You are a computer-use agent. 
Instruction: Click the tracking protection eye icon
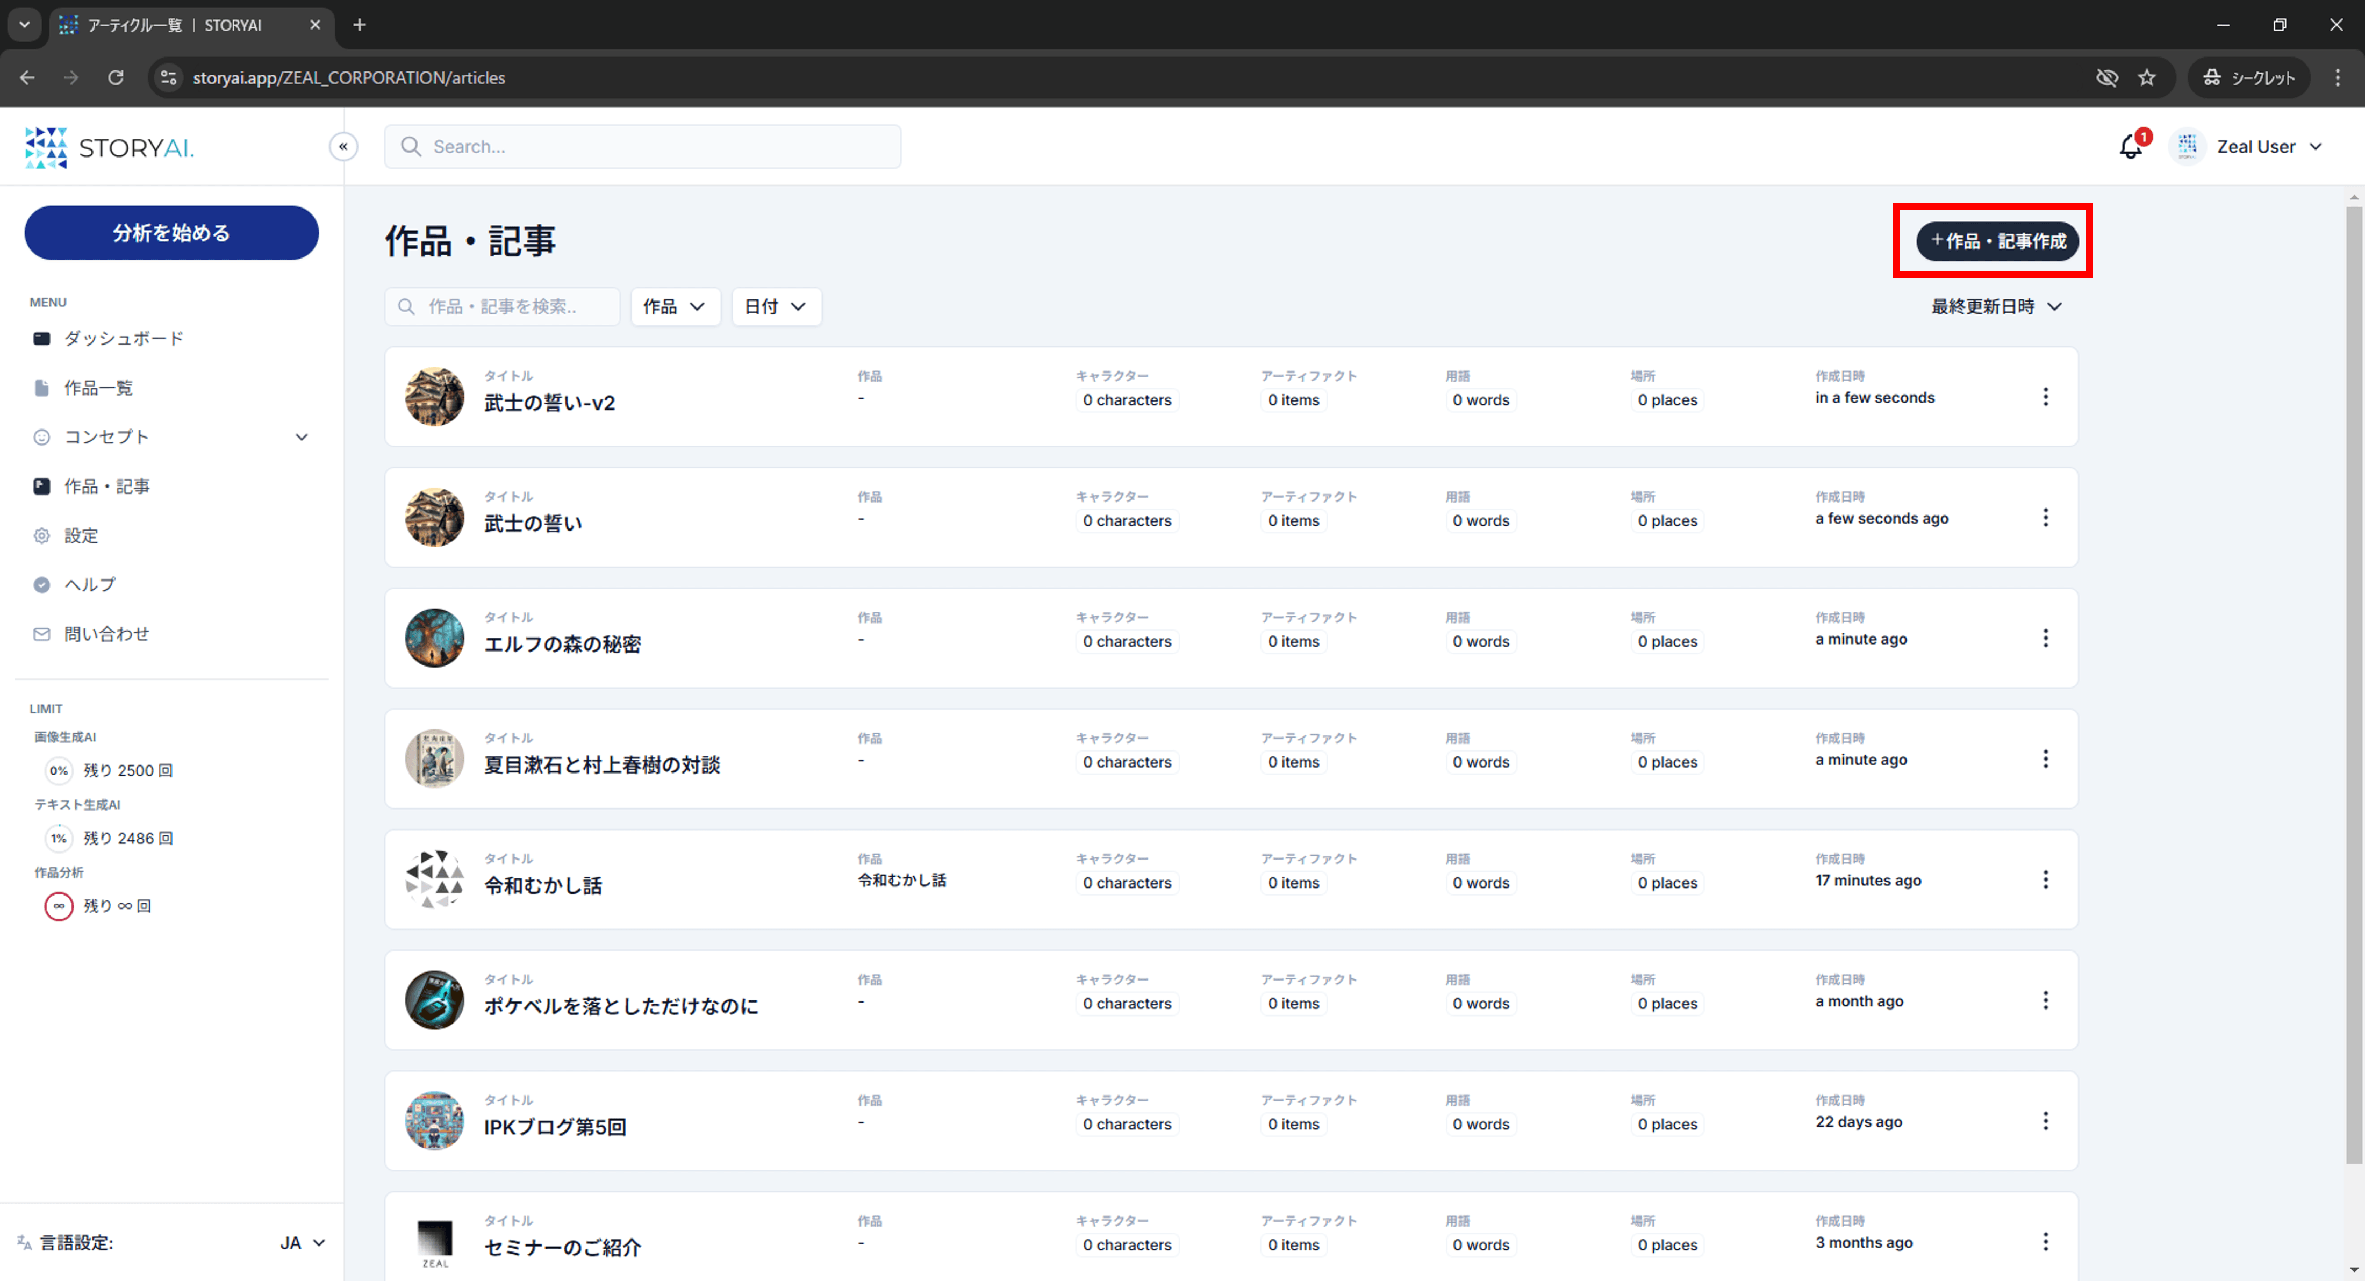point(2106,78)
